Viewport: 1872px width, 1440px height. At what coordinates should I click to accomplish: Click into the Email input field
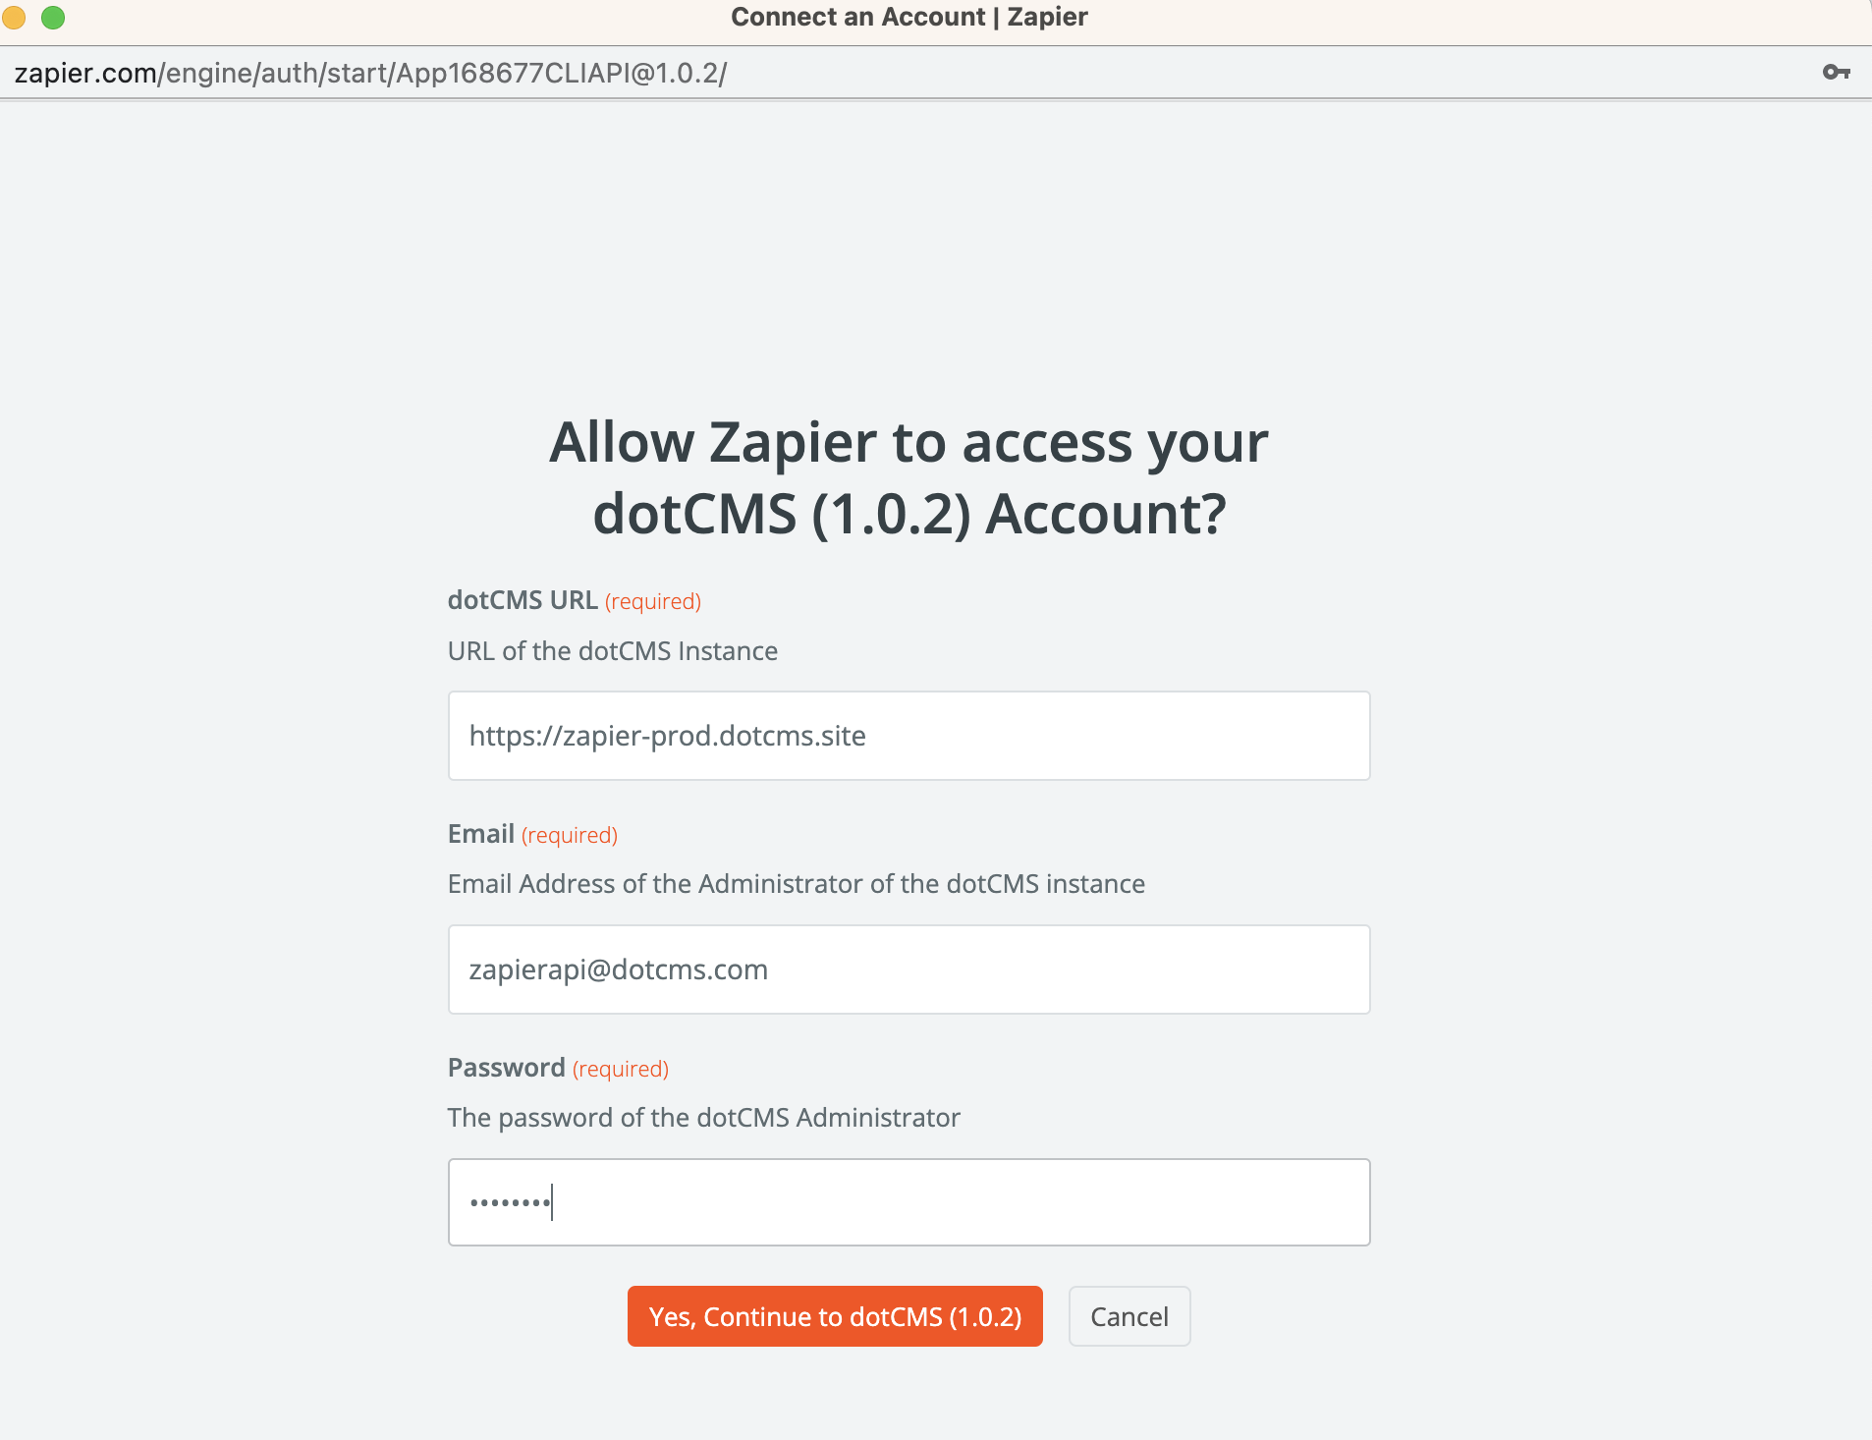pyautogui.click(x=908, y=969)
